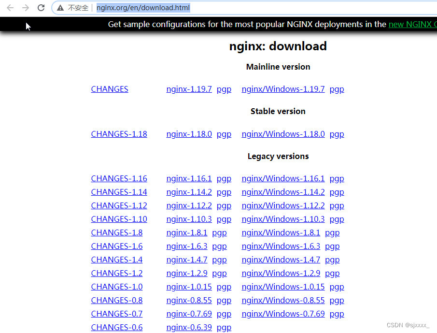Screen dimensions: 437x333
Task: Download nginx/Windows-1.0.15
Action: point(283,287)
